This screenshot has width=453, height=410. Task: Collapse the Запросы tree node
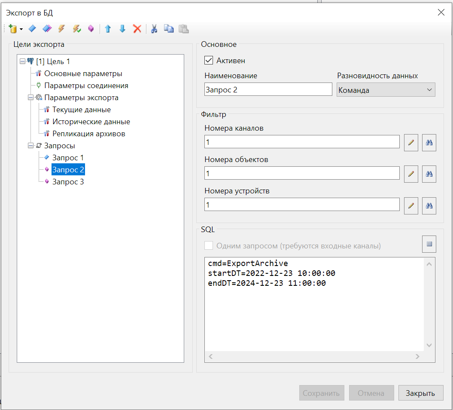click(x=30, y=145)
